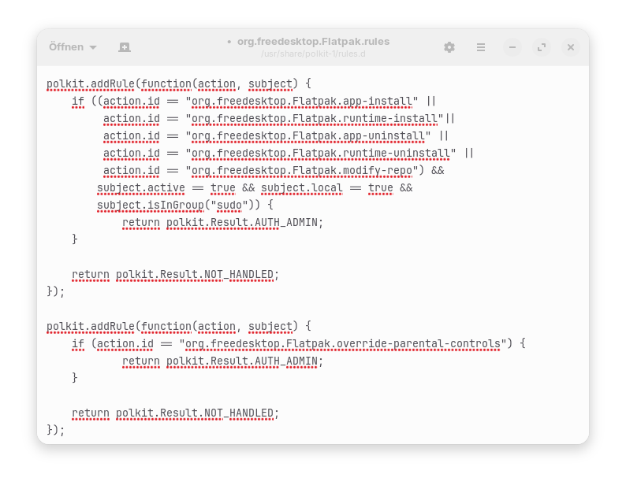The width and height of the screenshot is (626, 489).
Task: Open the hamburger main menu
Action: (x=481, y=47)
